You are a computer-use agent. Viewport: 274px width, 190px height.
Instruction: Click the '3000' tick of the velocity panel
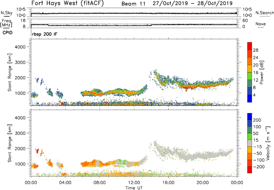pos(20,133)
